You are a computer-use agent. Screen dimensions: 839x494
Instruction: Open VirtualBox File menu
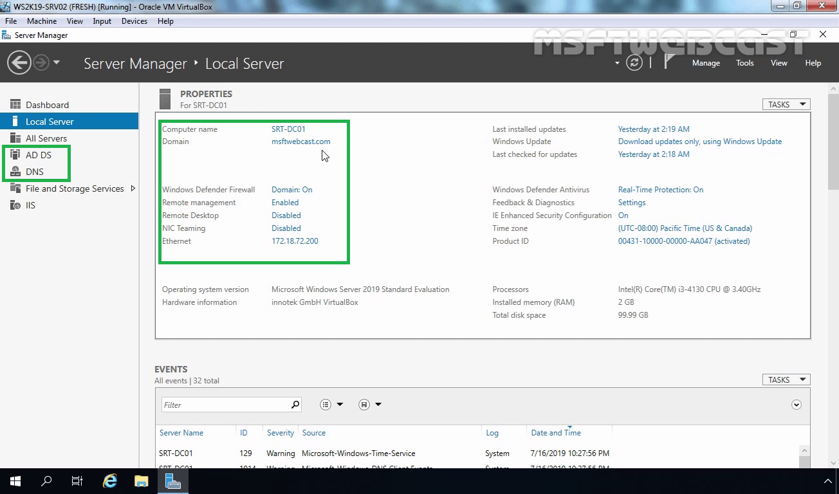click(x=11, y=21)
